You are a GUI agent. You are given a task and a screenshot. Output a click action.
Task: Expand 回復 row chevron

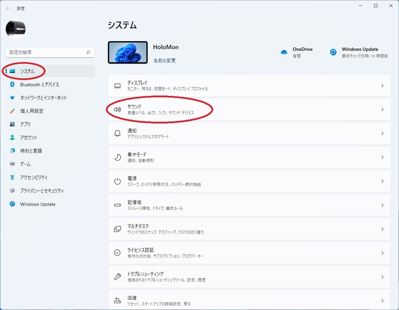382,301
